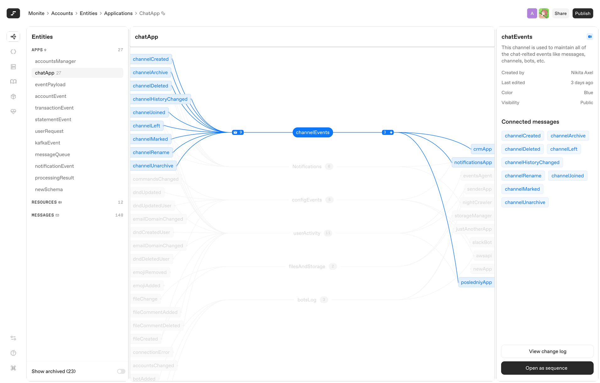Go to Accounts breadcrumb
Viewport: 600px width, 383px height.
click(62, 13)
